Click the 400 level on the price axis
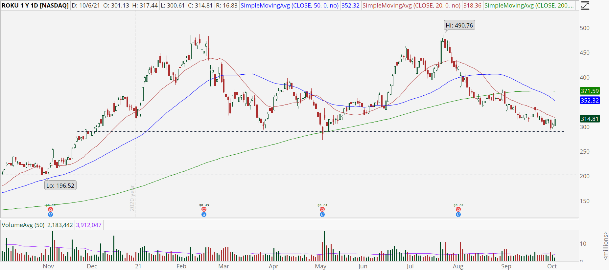The image size is (609, 270). point(585,77)
